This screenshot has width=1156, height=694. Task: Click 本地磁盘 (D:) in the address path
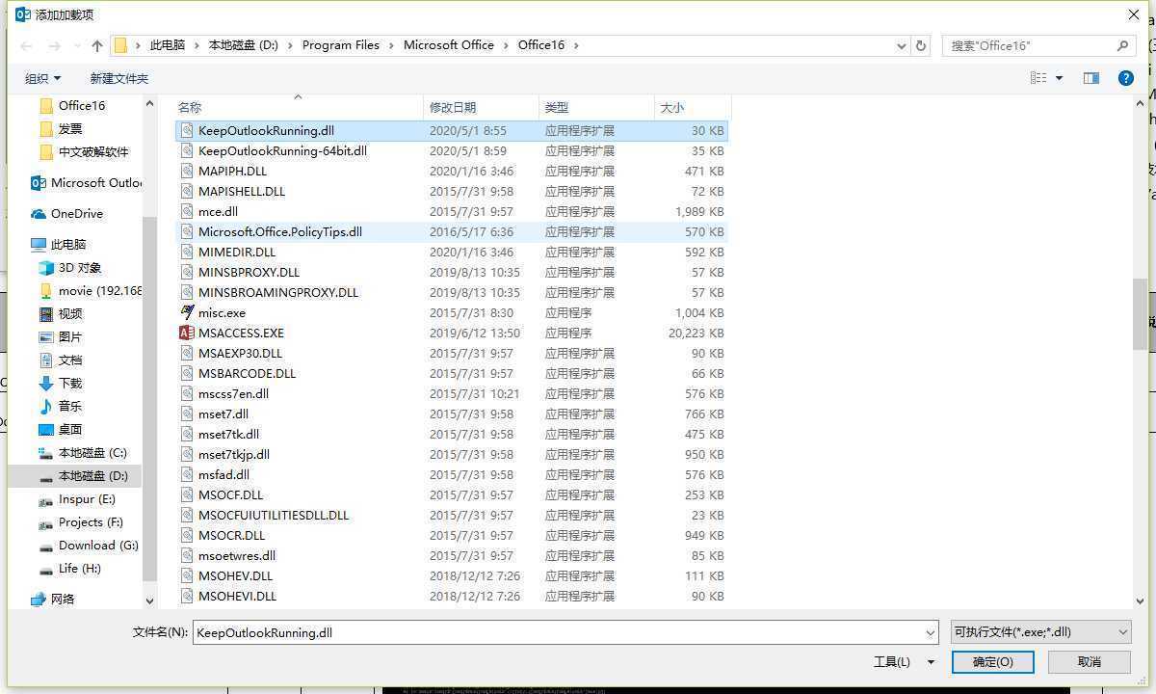[243, 45]
